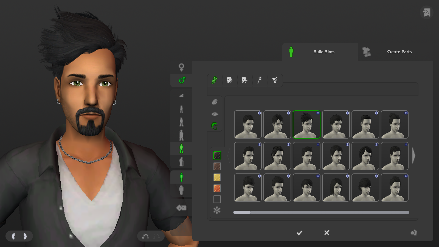Viewport: 439px width, 247px height.
Task: Pick the blonde hair color swatch
Action: point(217,178)
